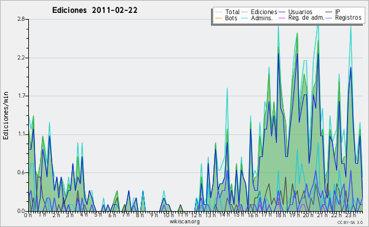Select the 'Reg. de adm.' legend entry

tap(306, 18)
